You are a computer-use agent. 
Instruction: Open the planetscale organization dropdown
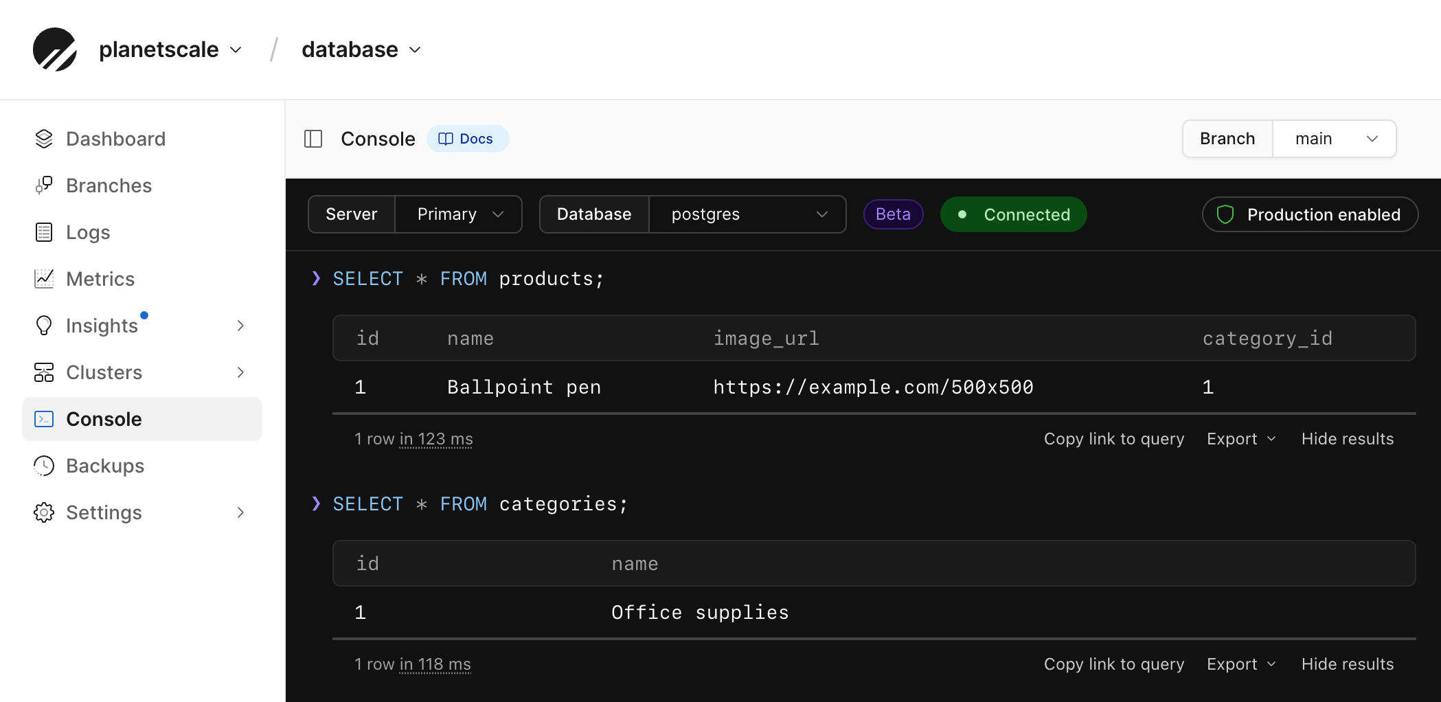click(171, 49)
